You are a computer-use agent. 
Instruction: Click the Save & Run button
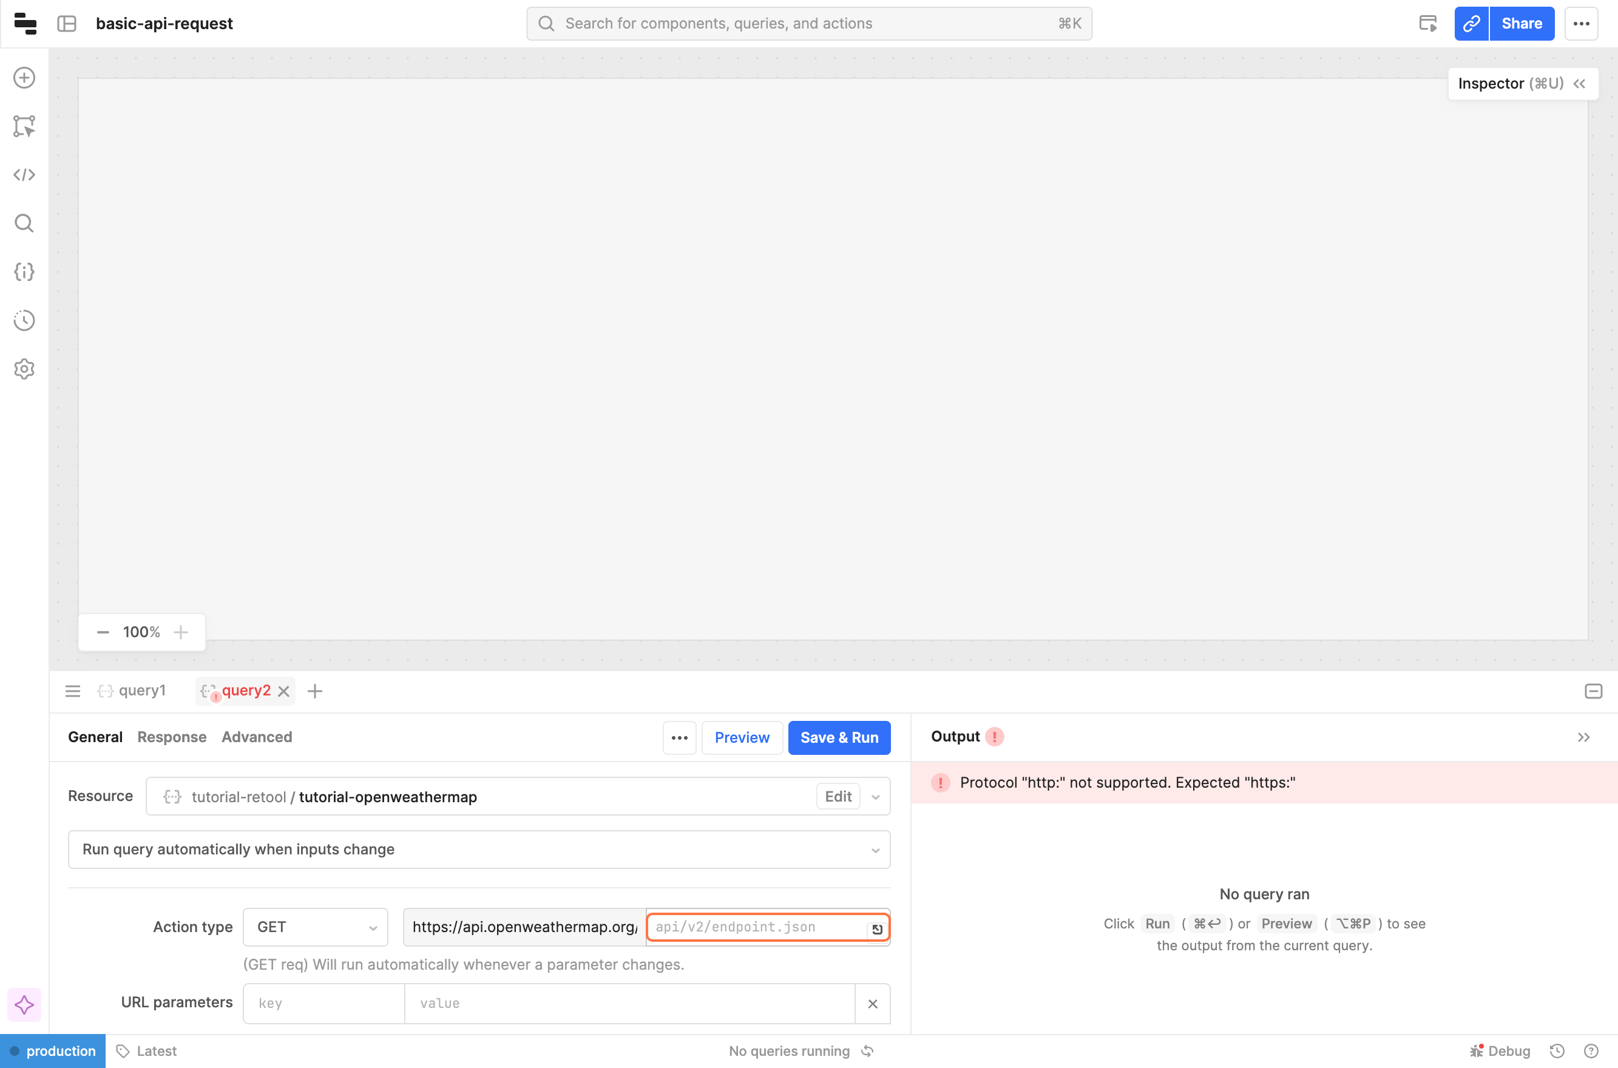(839, 738)
